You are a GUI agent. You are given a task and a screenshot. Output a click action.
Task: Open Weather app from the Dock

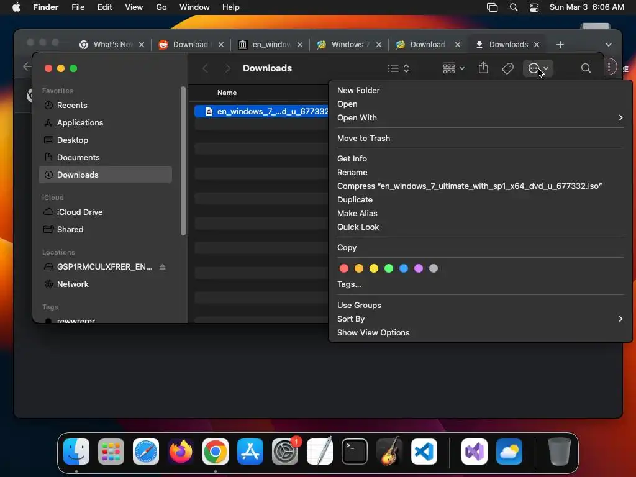(x=509, y=452)
